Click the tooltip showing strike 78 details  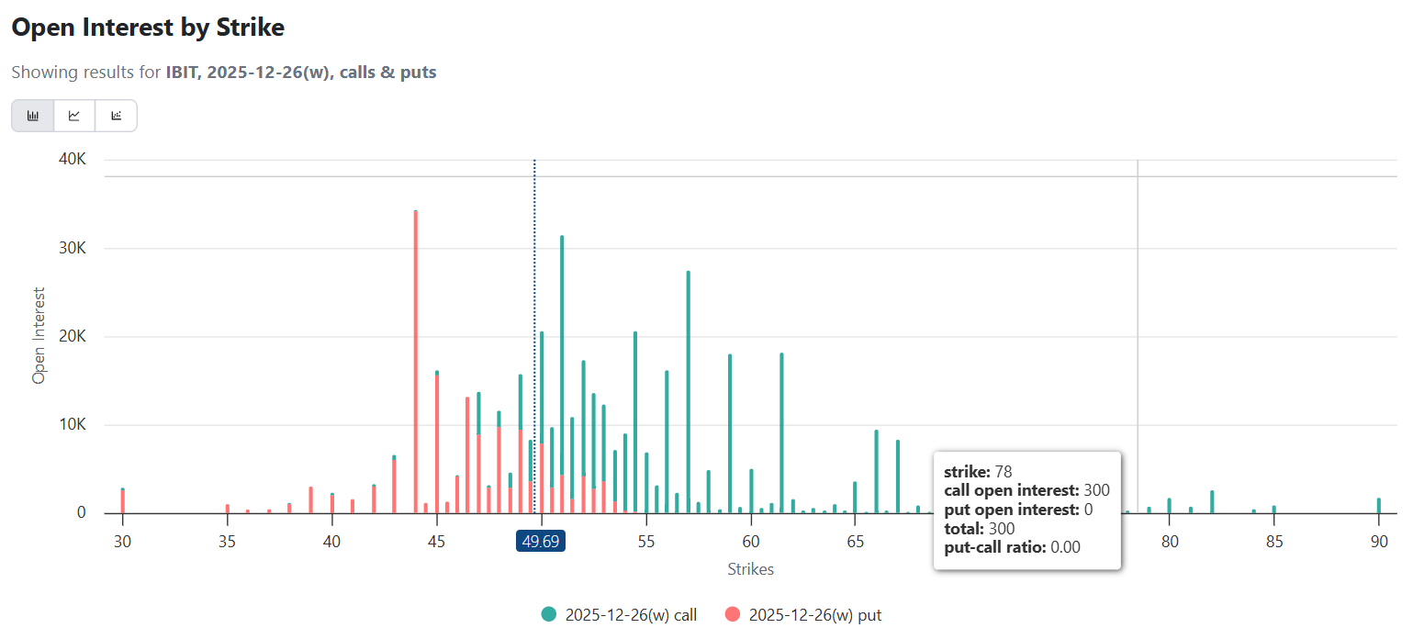click(x=1026, y=511)
